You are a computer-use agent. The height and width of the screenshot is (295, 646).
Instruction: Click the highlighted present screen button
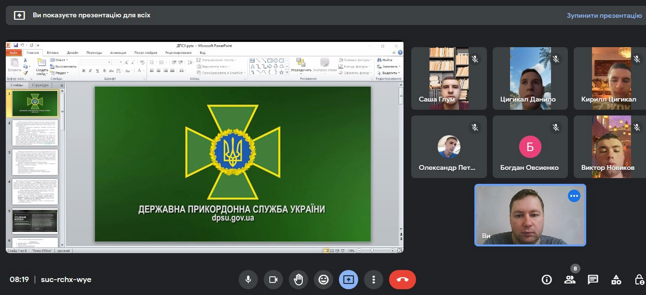pos(349,279)
